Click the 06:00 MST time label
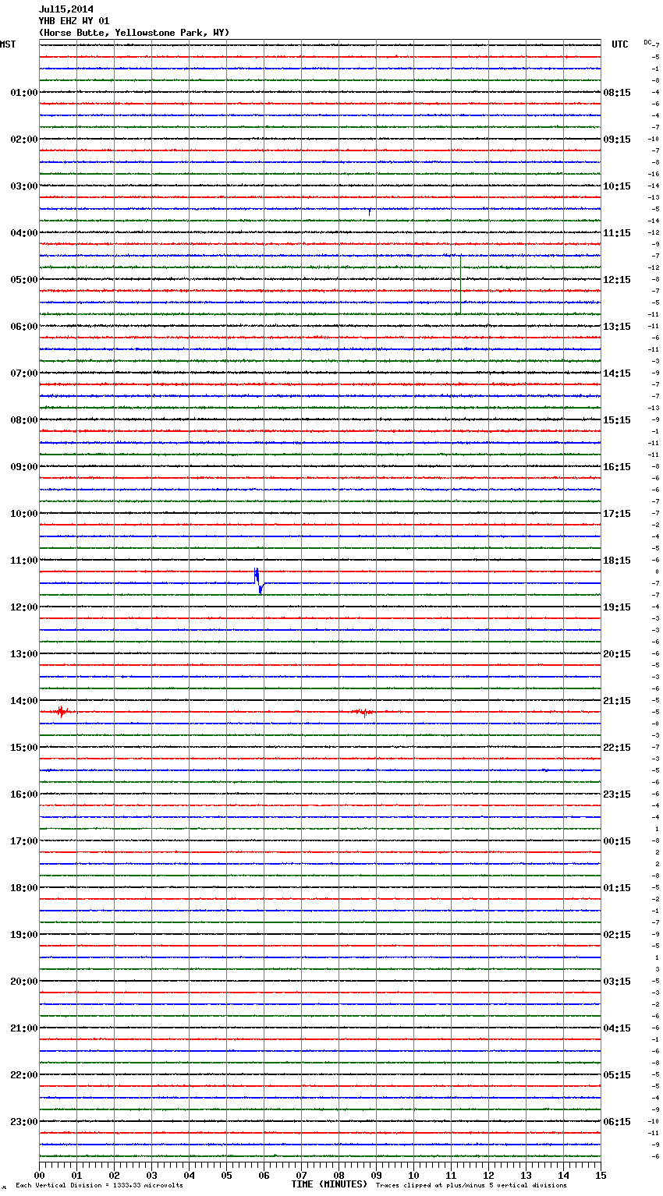The height and width of the screenshot is (1196, 663). (x=24, y=327)
